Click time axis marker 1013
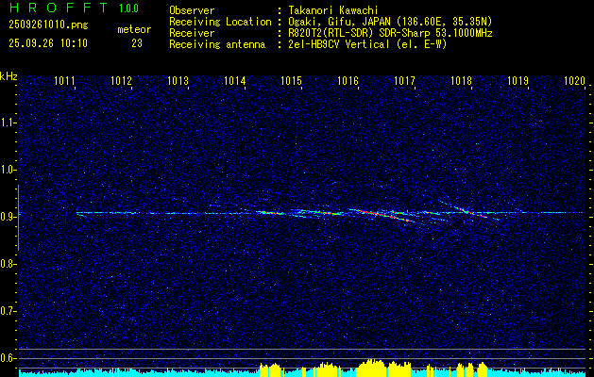 pyautogui.click(x=178, y=80)
